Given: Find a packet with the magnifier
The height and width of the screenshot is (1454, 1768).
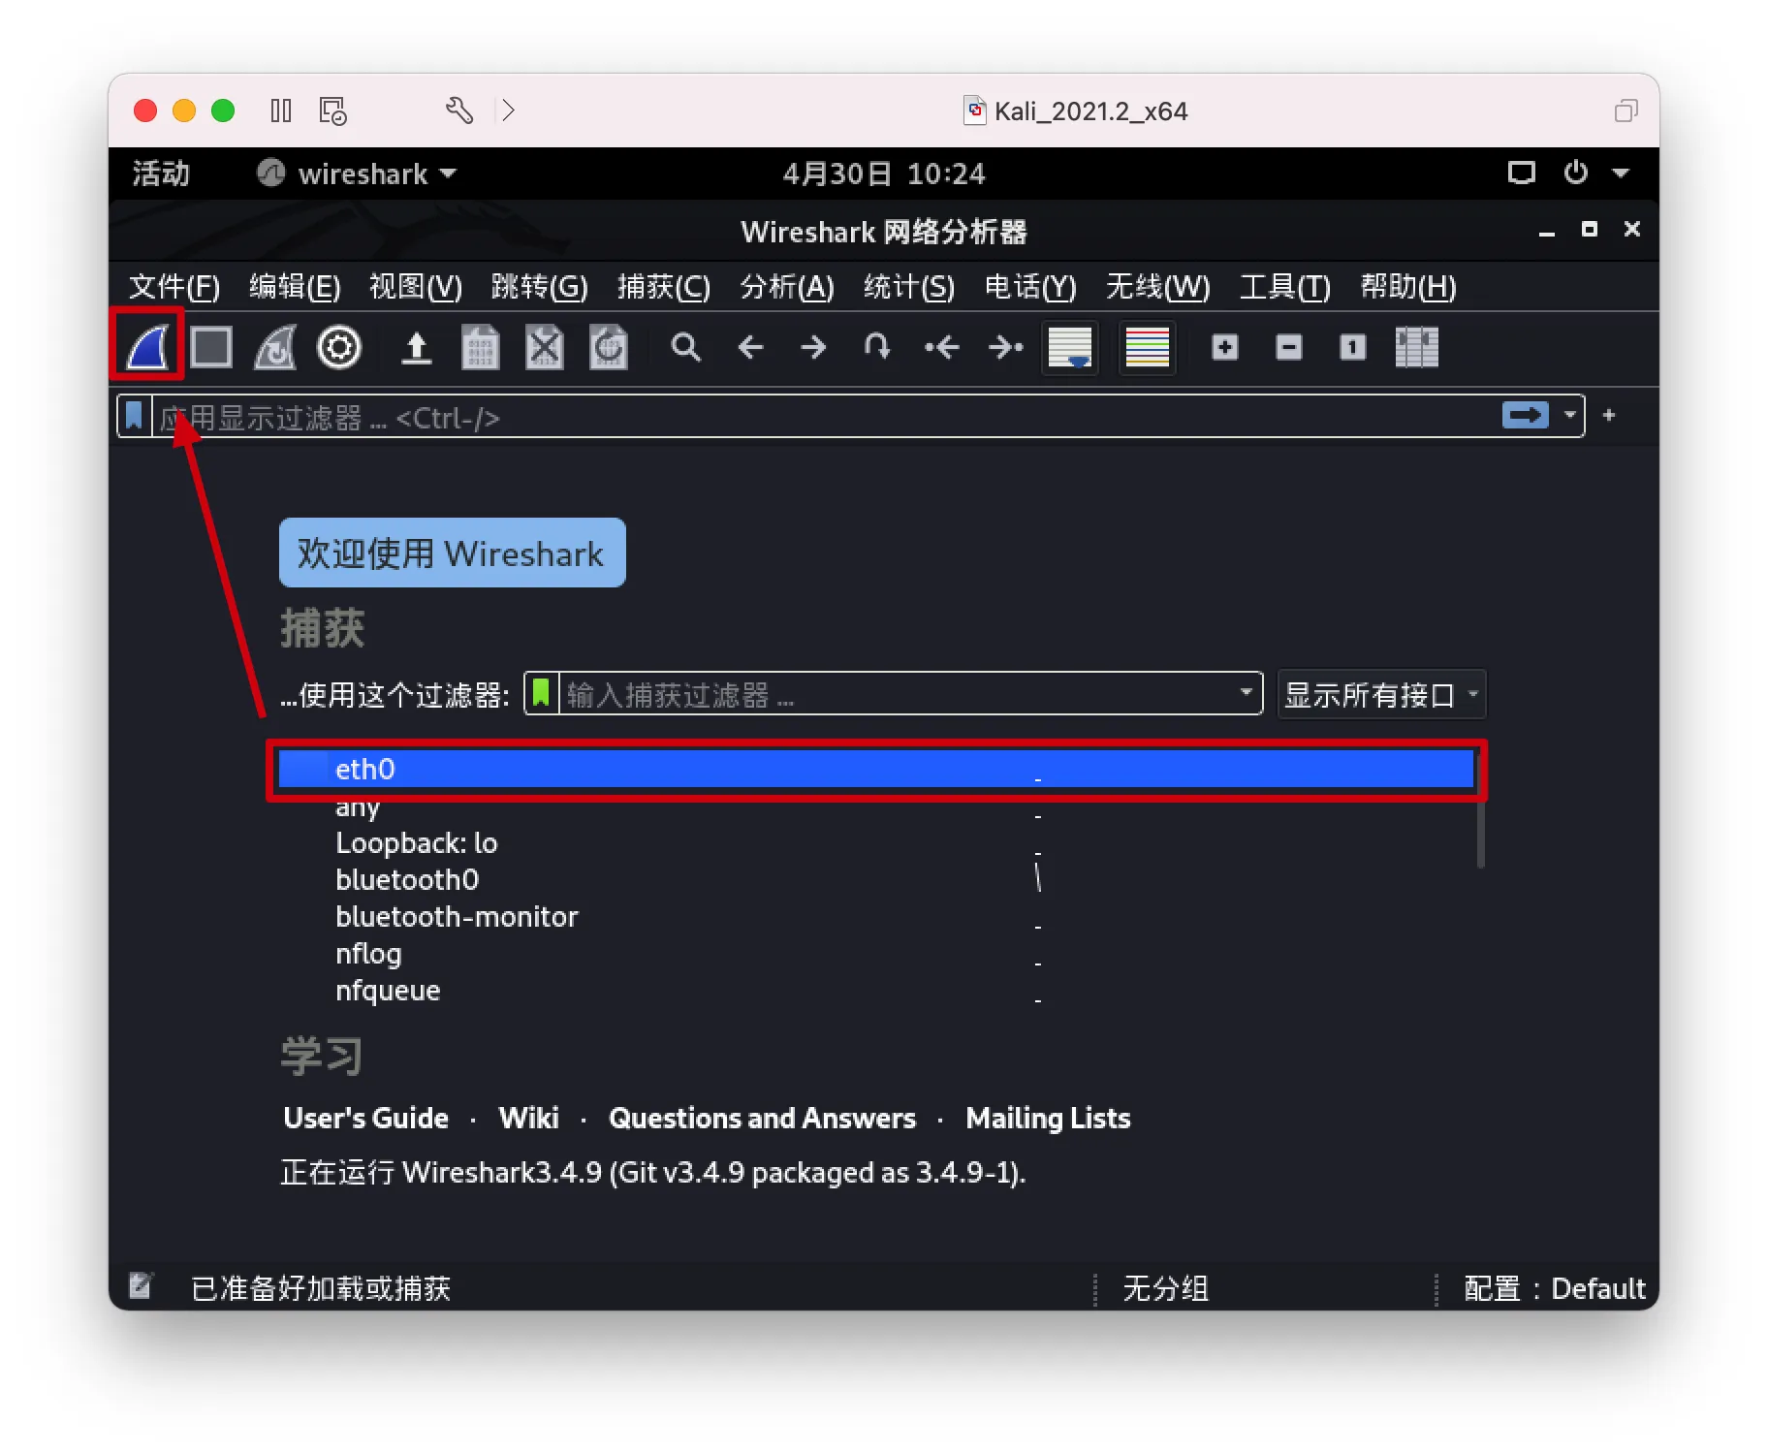Looking at the screenshot, I should pos(685,347).
